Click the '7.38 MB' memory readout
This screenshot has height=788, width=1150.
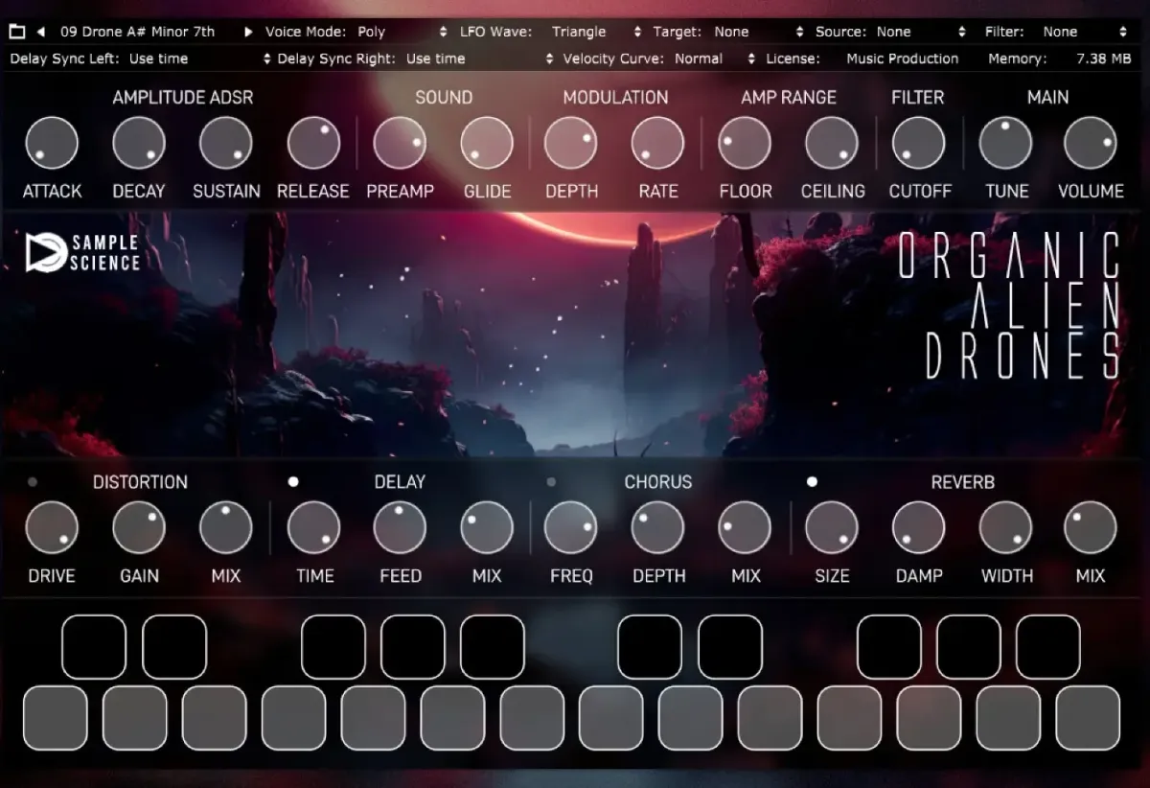click(1103, 58)
